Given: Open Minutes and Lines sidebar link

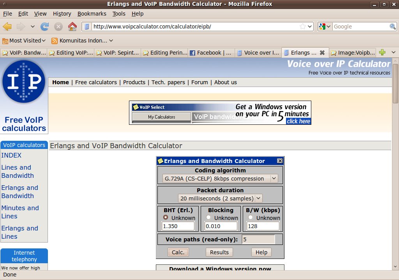Looking at the screenshot, I should coord(20,212).
